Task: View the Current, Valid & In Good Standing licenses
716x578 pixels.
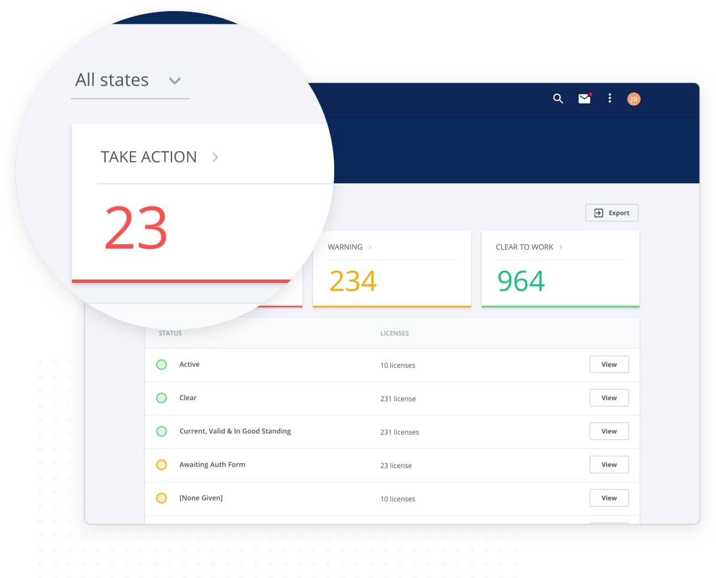Action: pos(609,431)
